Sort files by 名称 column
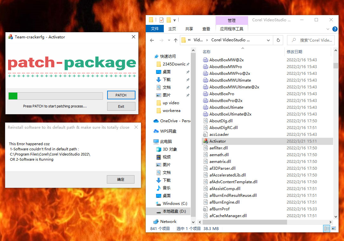Screen dimensions: 344x241 207,52
